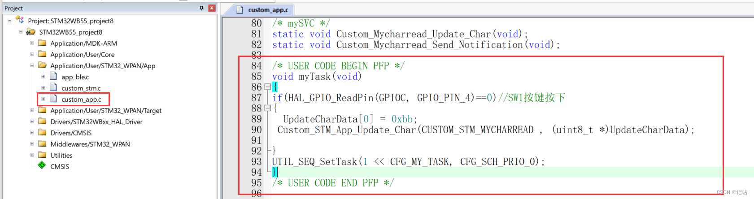This screenshot has height=199, width=754.
Task: Select Middlewares/STM32_WPAN group label
Action: 90,144
